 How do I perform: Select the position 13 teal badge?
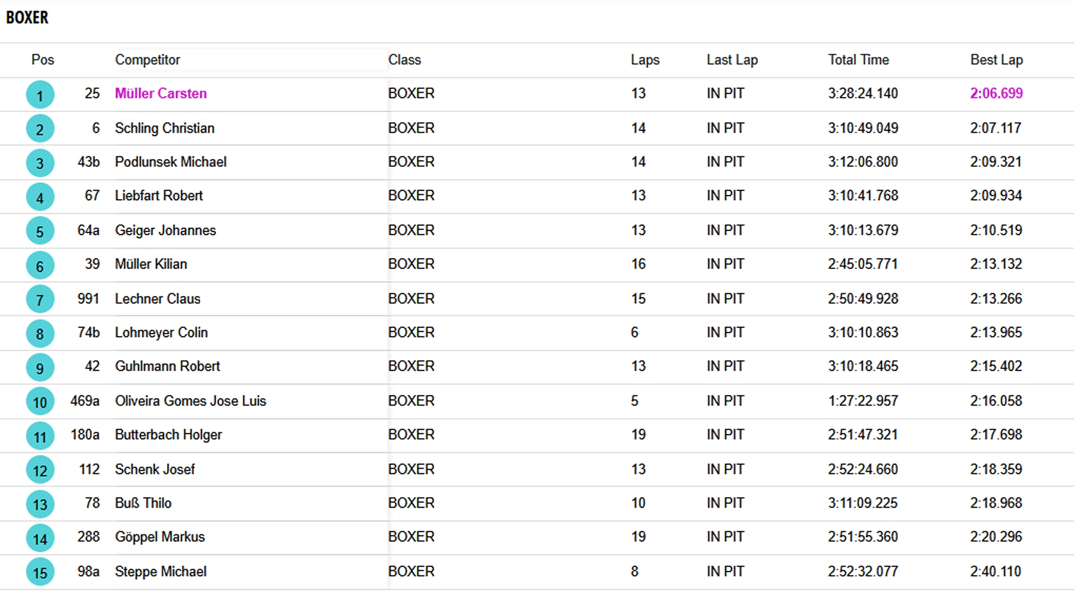(40, 504)
